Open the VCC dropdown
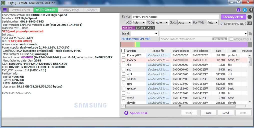 click(x=139, y=22)
